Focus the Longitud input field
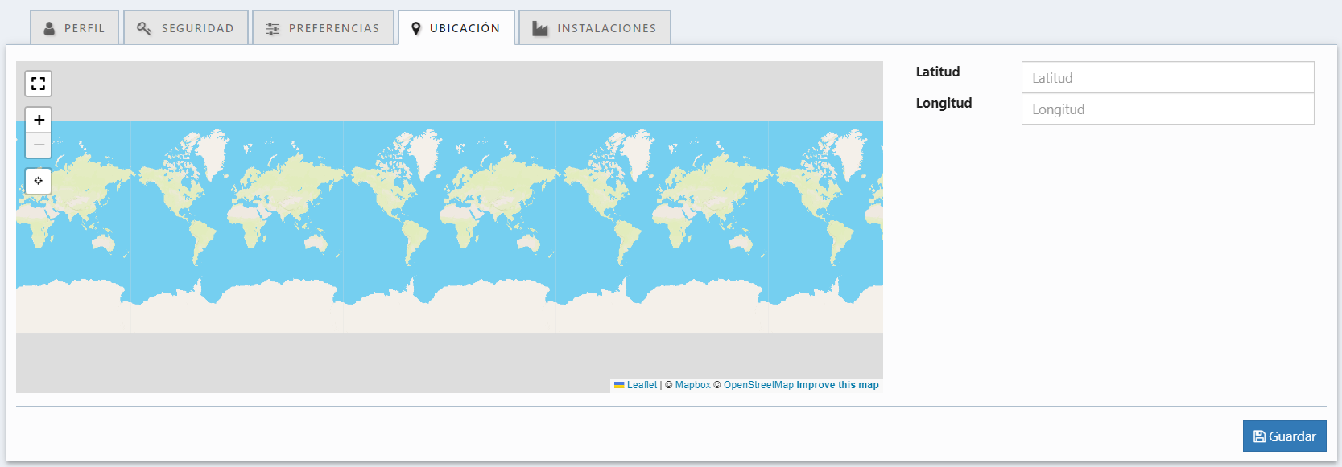1342x467 pixels. pyautogui.click(x=1167, y=109)
